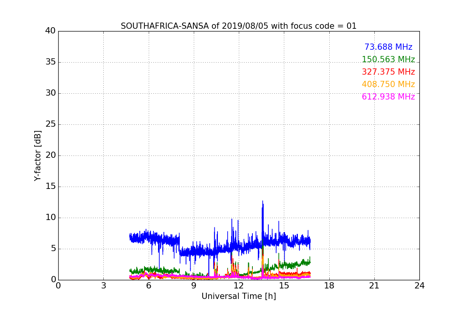Click x-axis tick value 21
The image size is (466, 311).
374,285
